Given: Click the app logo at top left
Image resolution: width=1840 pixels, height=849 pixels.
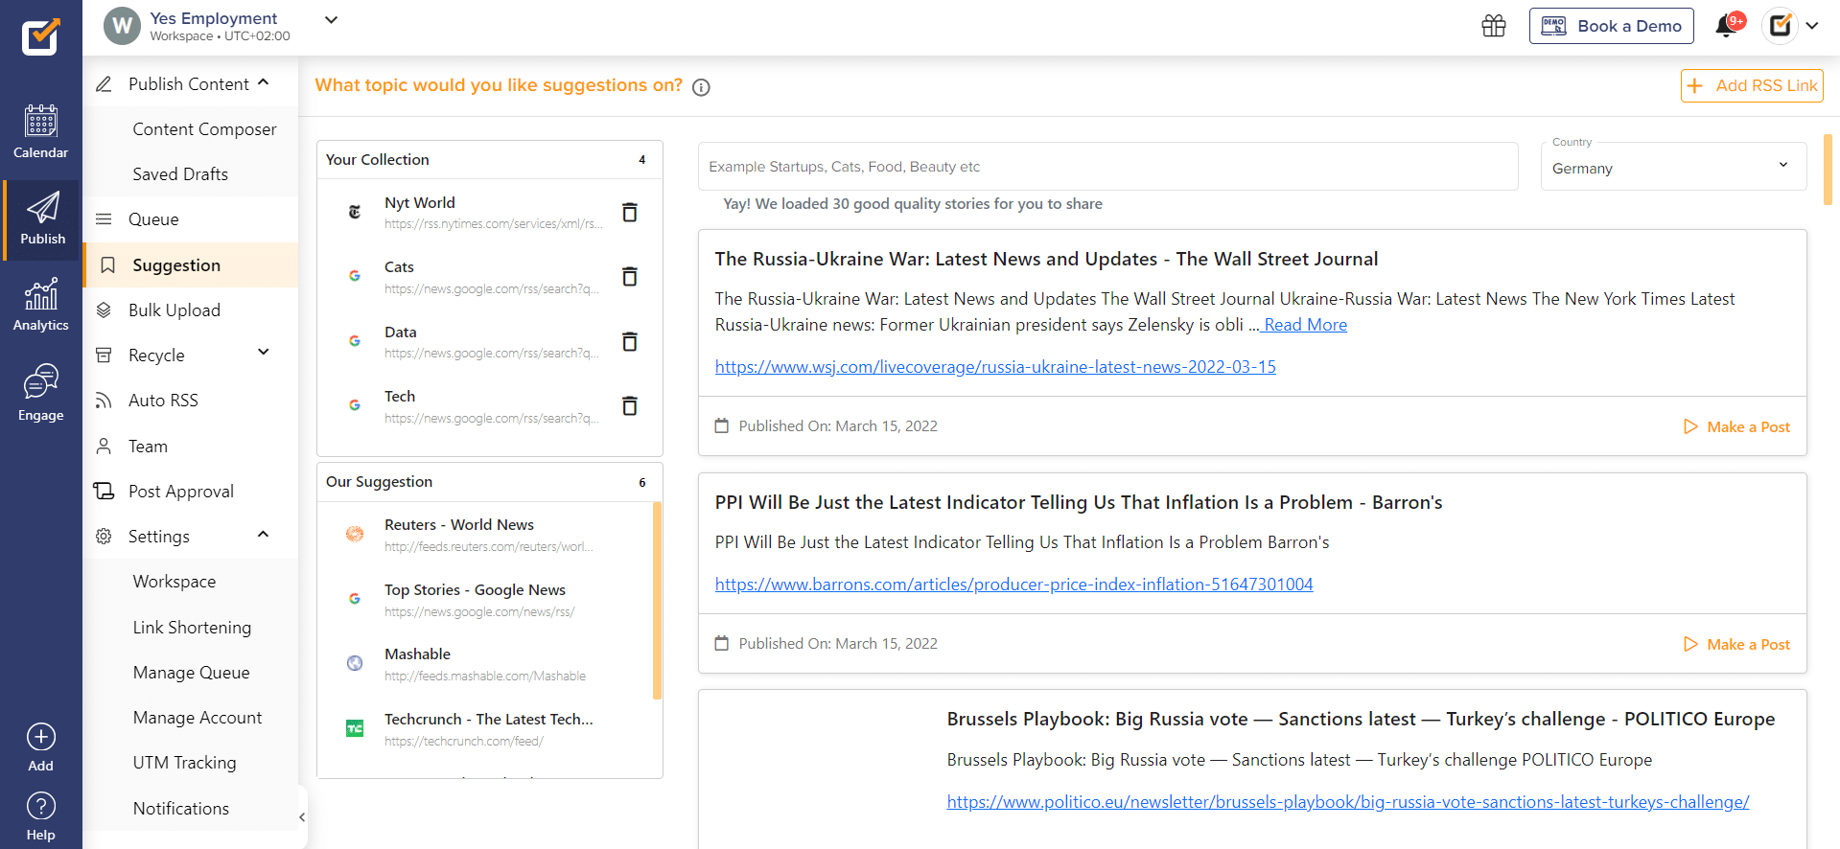Looking at the screenshot, I should pos(40,37).
